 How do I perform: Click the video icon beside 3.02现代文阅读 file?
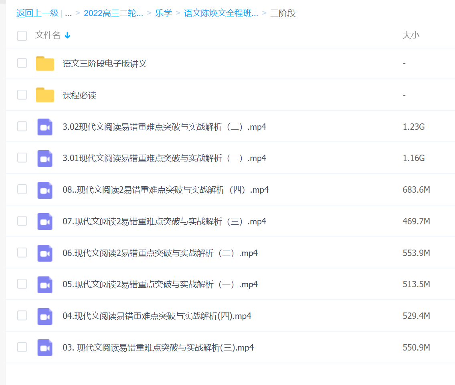coord(44,126)
